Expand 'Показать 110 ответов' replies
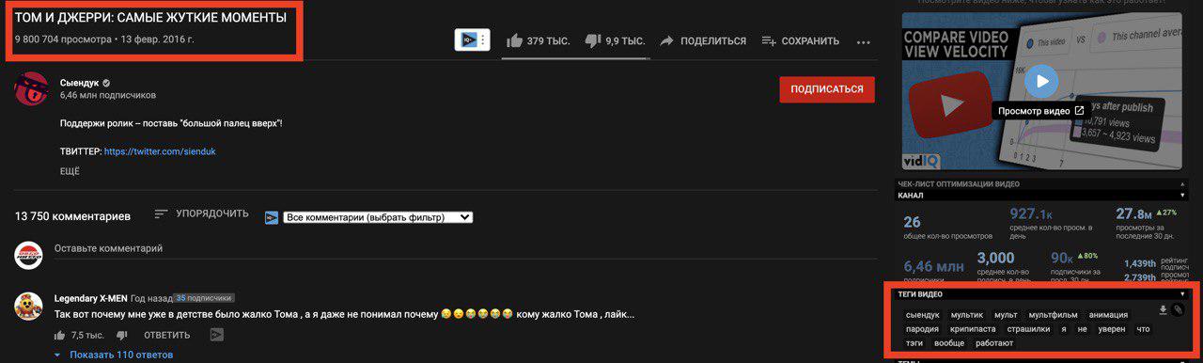 point(113,355)
